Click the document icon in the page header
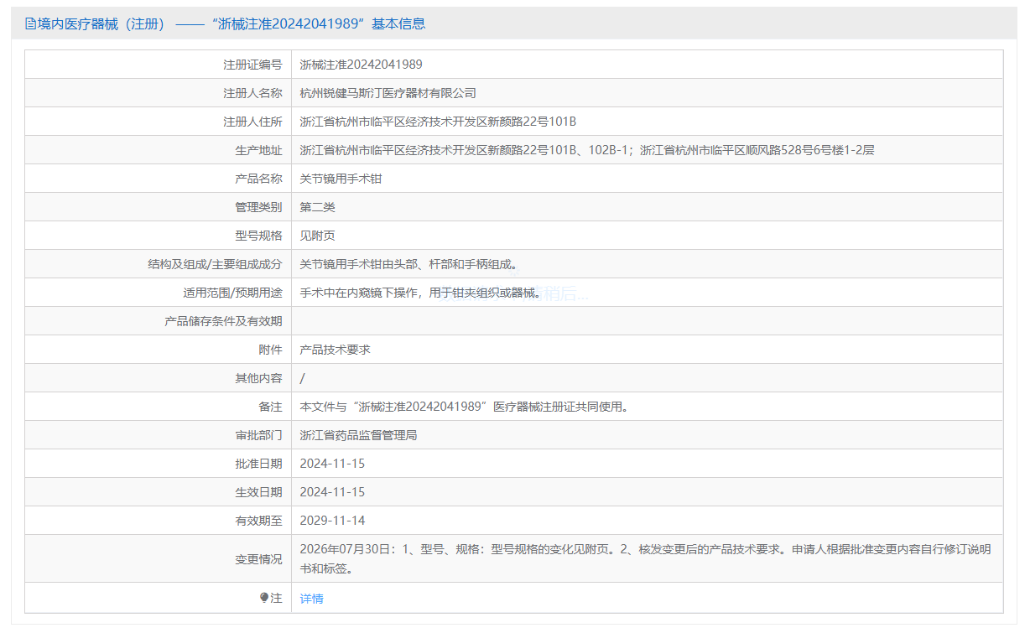Image resolution: width=1025 pixels, height=633 pixels. [30, 23]
